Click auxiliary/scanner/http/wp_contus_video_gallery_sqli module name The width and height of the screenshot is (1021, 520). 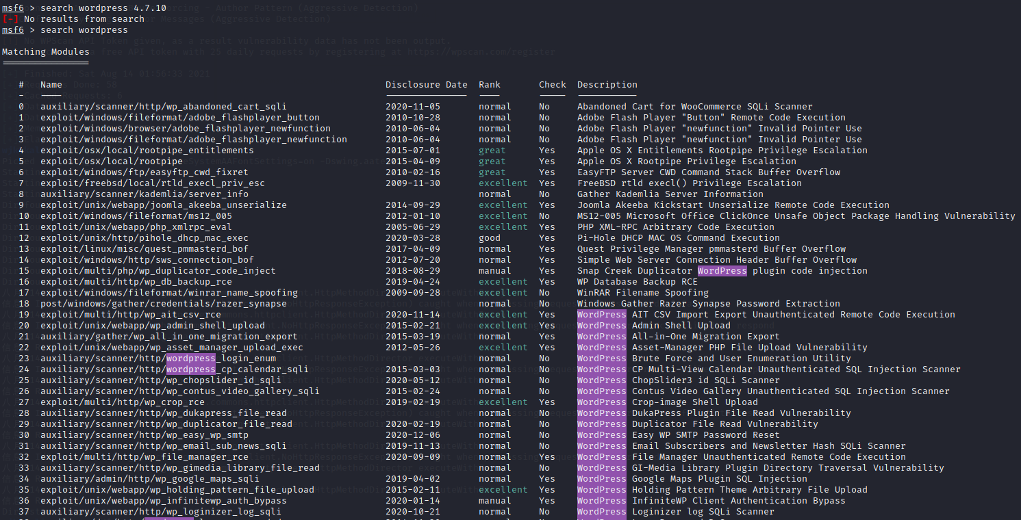click(x=180, y=391)
